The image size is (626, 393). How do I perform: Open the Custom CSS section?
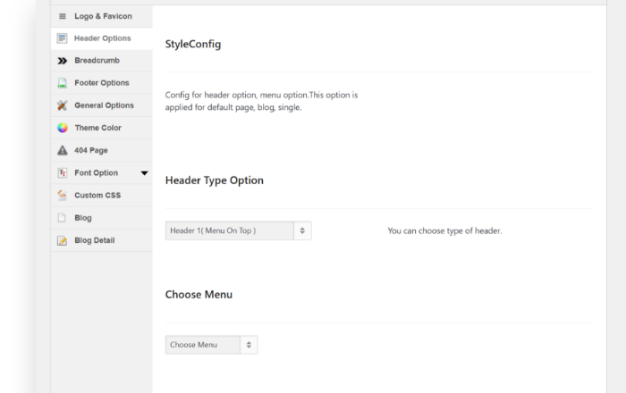pyautogui.click(x=102, y=196)
